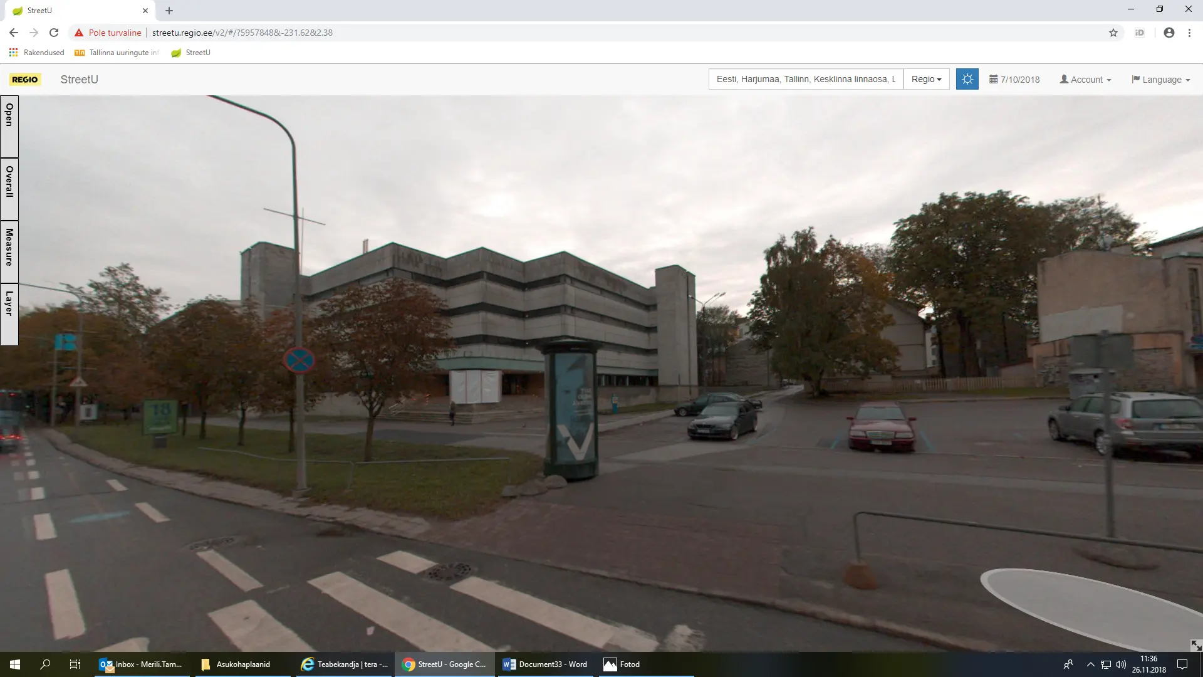Open the Tallinna uuringute bookmark
Image resolution: width=1203 pixels, height=677 pixels.
[x=117, y=53]
